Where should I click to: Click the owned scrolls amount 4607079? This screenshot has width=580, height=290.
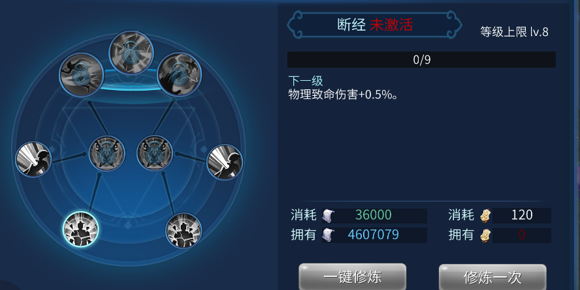(374, 235)
